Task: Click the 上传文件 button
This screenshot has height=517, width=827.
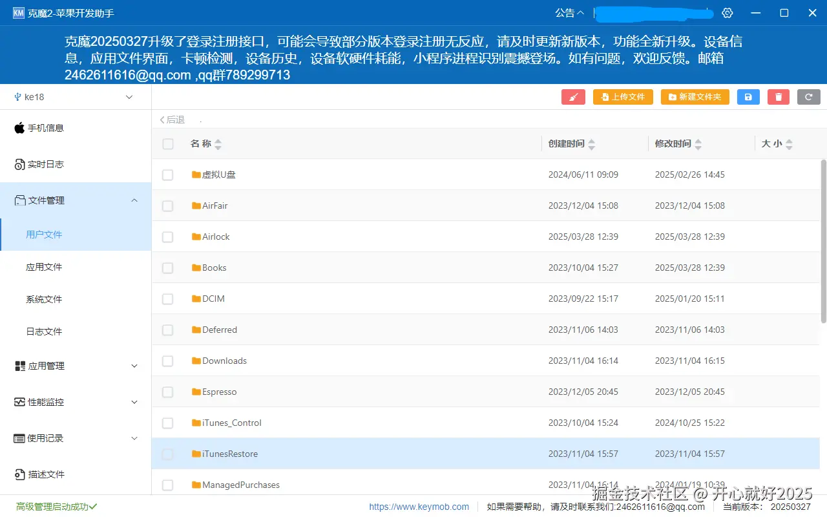Action: (x=623, y=97)
